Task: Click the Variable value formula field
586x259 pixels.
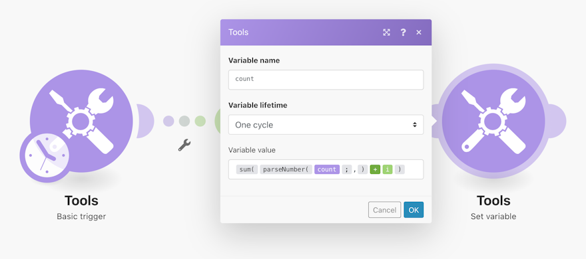Action: pos(326,169)
